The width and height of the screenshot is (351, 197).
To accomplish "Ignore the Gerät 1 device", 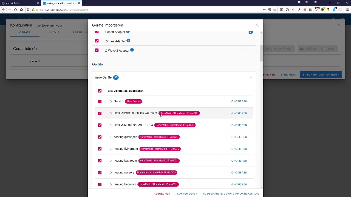I will point(239,102).
